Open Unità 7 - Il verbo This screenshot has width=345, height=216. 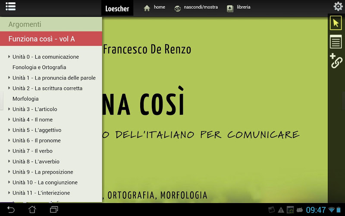click(33, 151)
